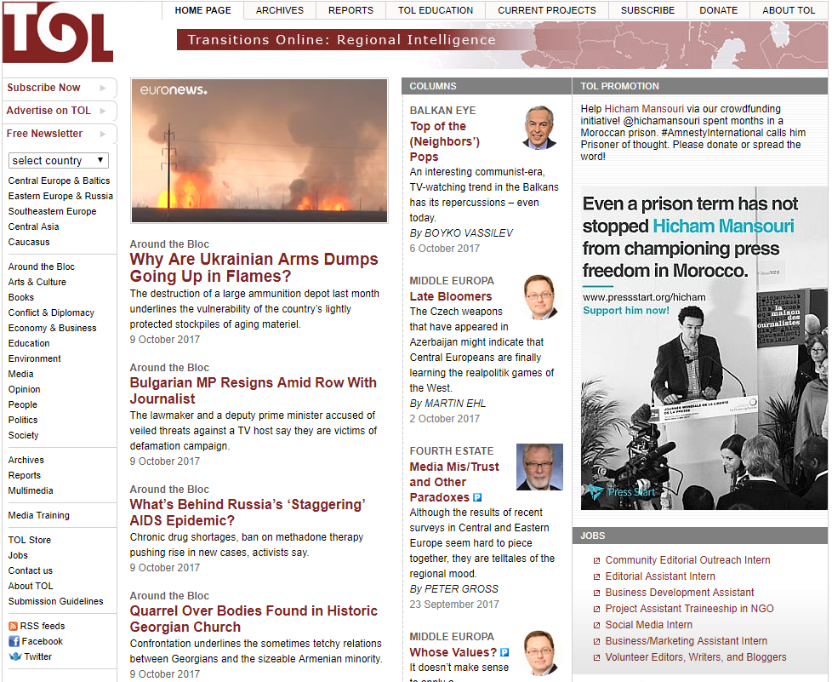Screen dimensions: 832x682
Task: Click the euronews fire video thumbnail
Action: point(259,151)
